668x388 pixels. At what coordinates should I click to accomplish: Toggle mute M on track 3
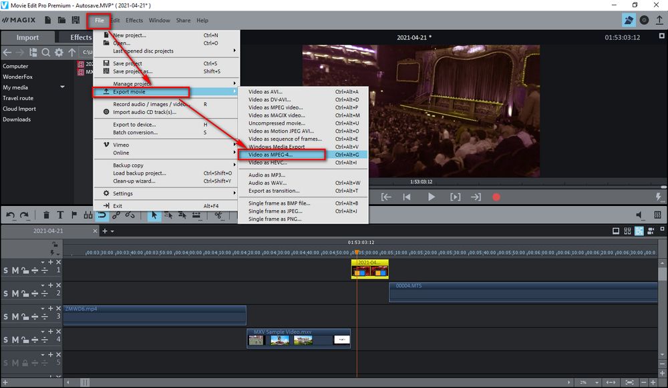click(15, 317)
